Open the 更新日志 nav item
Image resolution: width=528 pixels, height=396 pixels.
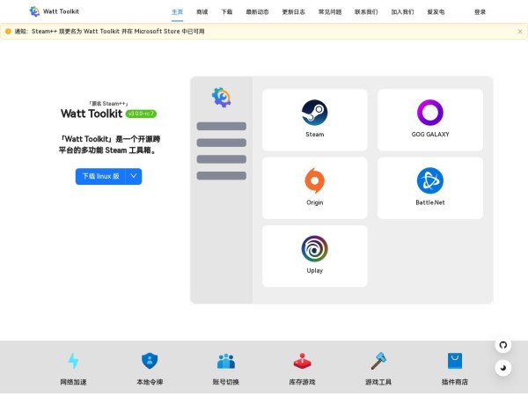294,12
